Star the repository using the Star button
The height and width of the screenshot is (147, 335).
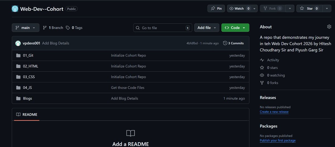tap(310, 9)
